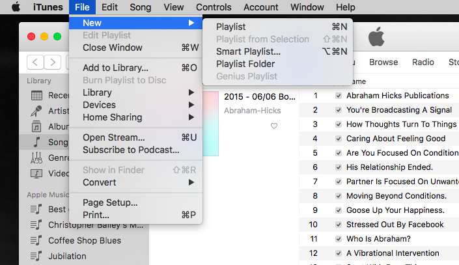Open the Coffee Shop Blues playlist
This screenshot has width=459, height=265.
85,240
